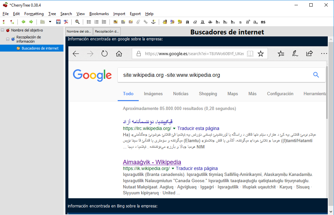Viewport: 334px width, 215px height.
Task: Apply numbered list formatting
Action: click(x=97, y=22)
